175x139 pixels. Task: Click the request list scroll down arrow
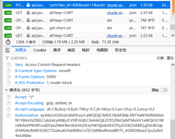[173, 35]
